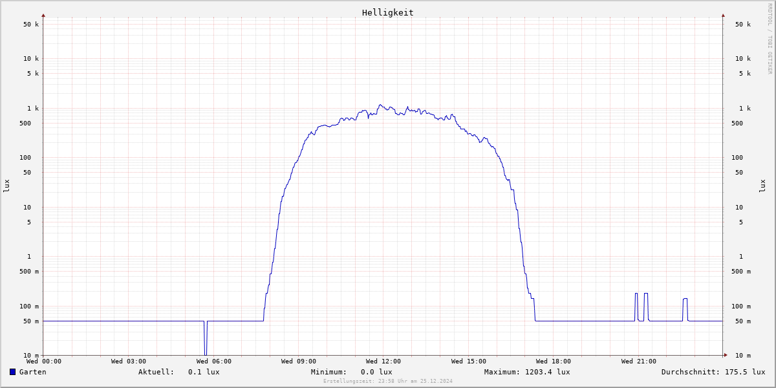Click the curve's highest peak near Wed 12:00

380,105
